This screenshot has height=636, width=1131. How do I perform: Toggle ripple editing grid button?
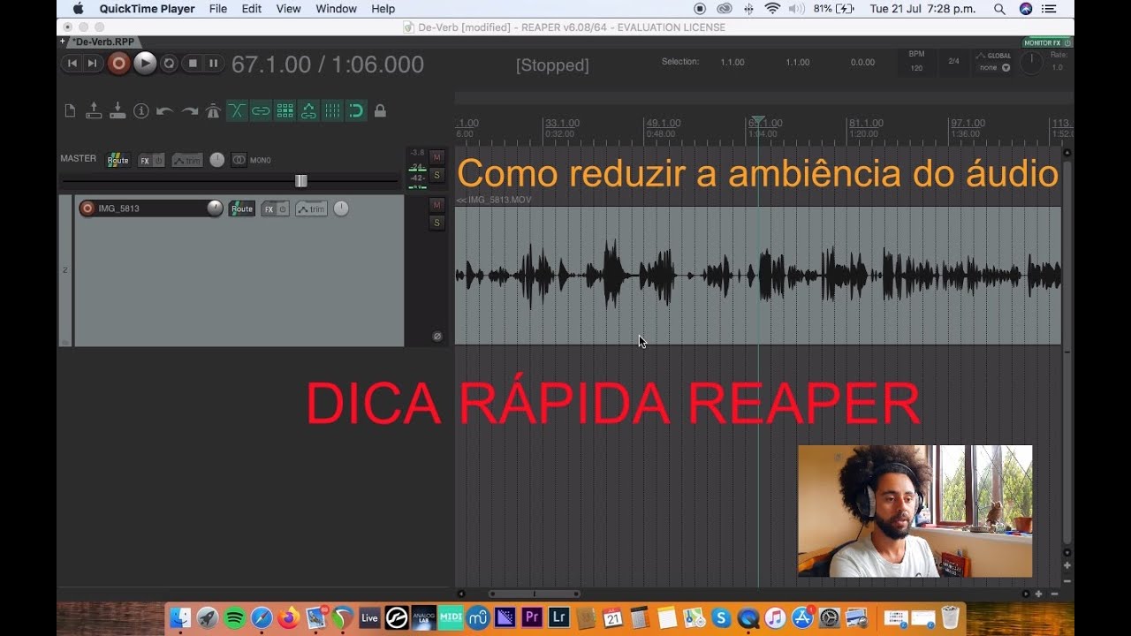pos(285,110)
